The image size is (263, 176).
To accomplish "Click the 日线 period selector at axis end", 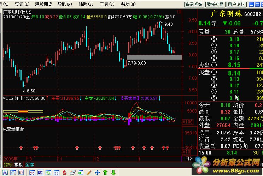I will pos(189,158).
